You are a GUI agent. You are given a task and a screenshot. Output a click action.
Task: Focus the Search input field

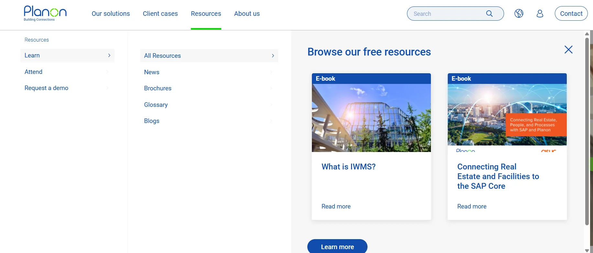click(x=446, y=14)
